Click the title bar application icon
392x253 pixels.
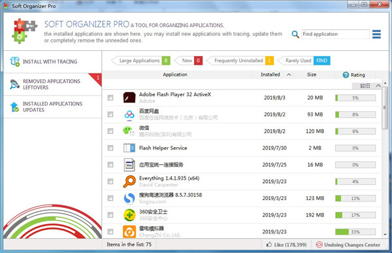6,6
